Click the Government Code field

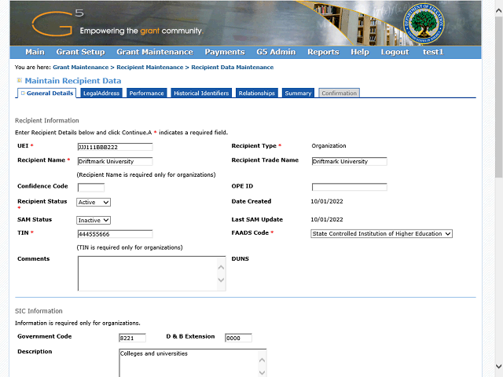(x=132, y=338)
